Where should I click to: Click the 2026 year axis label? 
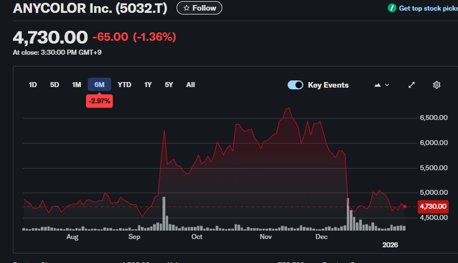[390, 245]
